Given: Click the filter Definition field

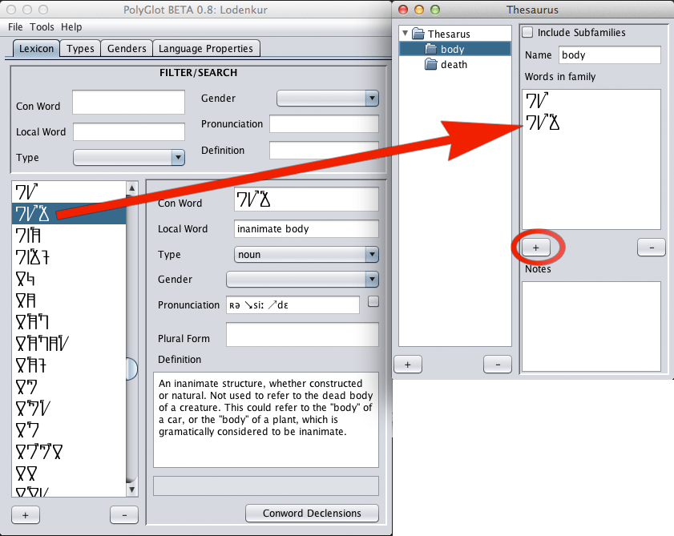Looking at the screenshot, I should [x=324, y=150].
